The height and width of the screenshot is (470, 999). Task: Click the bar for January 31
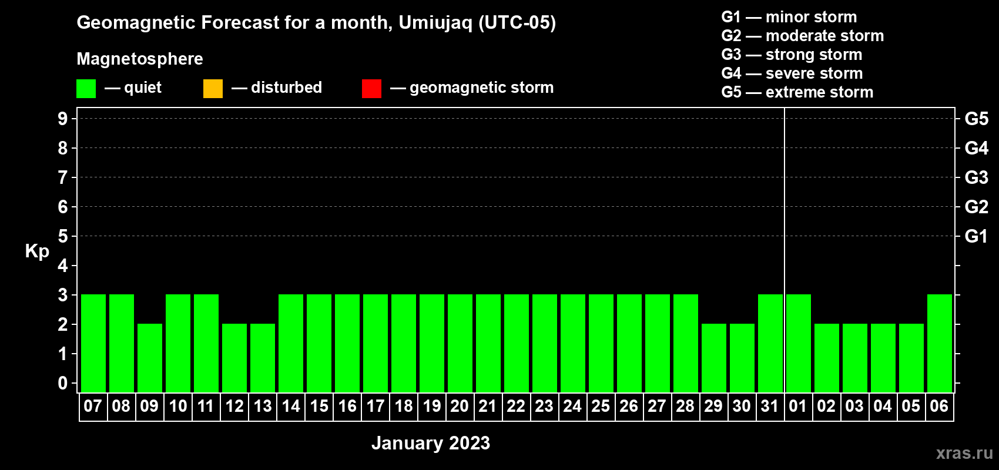click(x=770, y=343)
